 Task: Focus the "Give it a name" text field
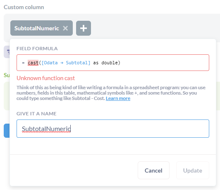click(113, 129)
